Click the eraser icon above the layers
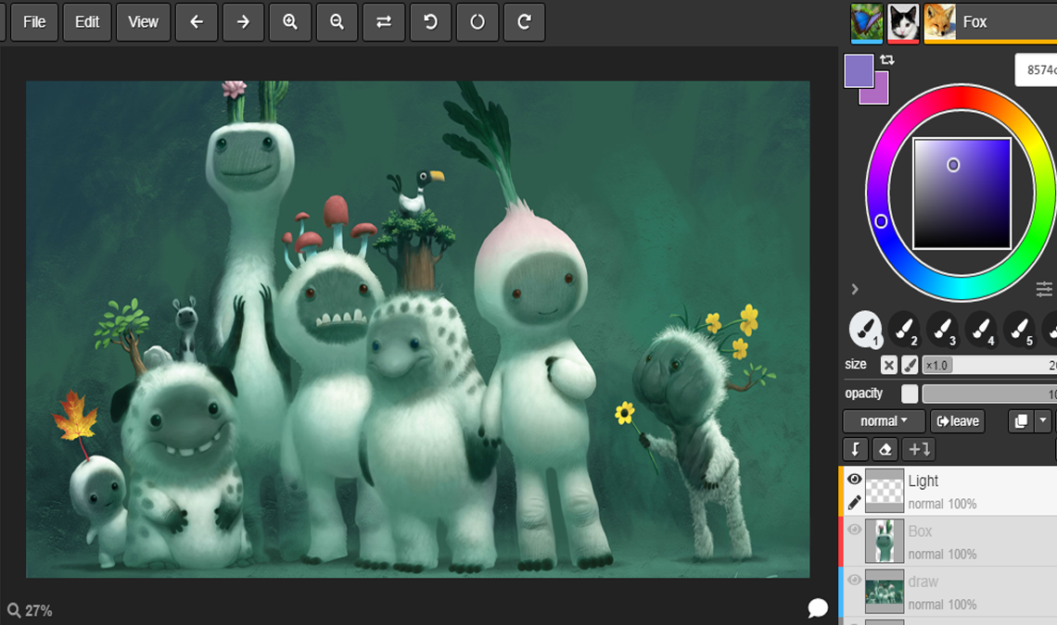Screen dimensions: 1057x625 [x=885, y=449]
